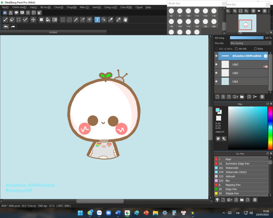Select the Dot pen tool

click(x=25, y=20)
